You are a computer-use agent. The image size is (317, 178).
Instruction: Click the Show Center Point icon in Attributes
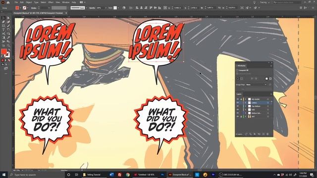point(238,79)
